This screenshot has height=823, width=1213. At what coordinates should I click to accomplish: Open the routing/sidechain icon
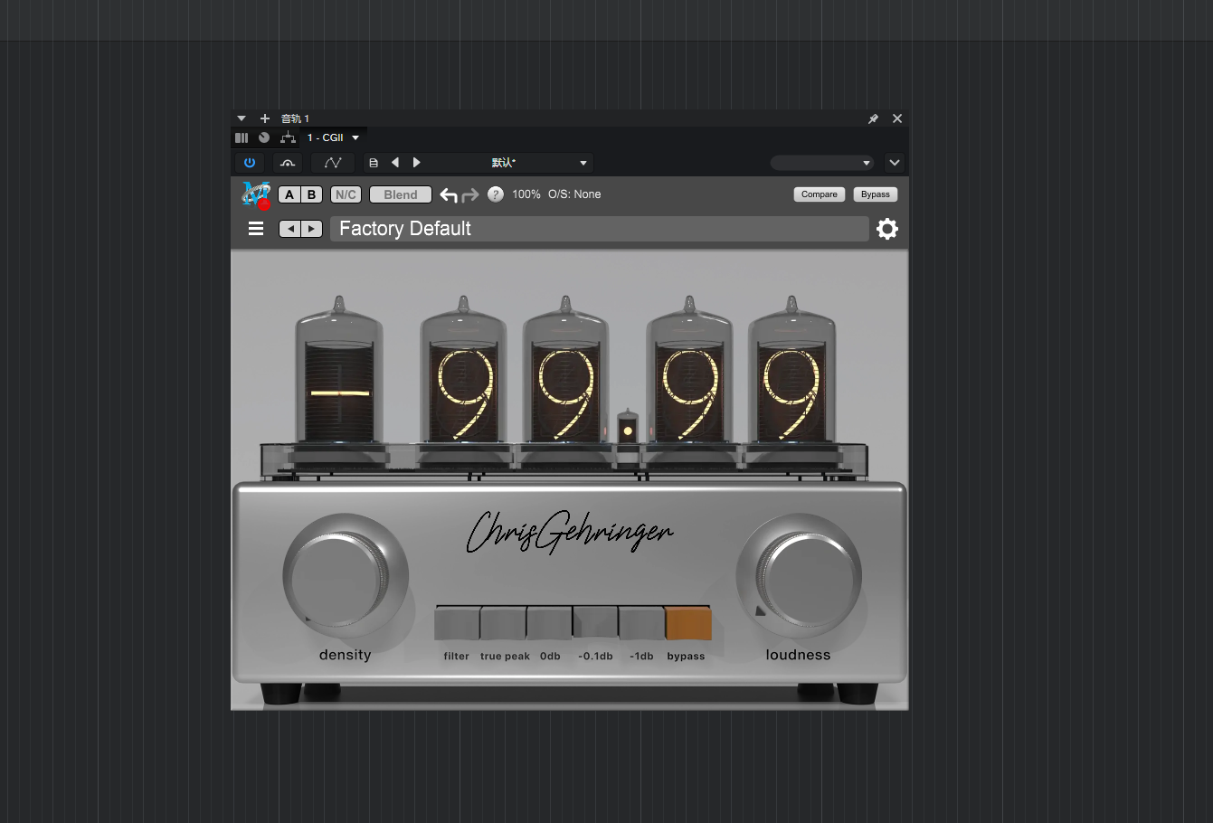(288, 137)
